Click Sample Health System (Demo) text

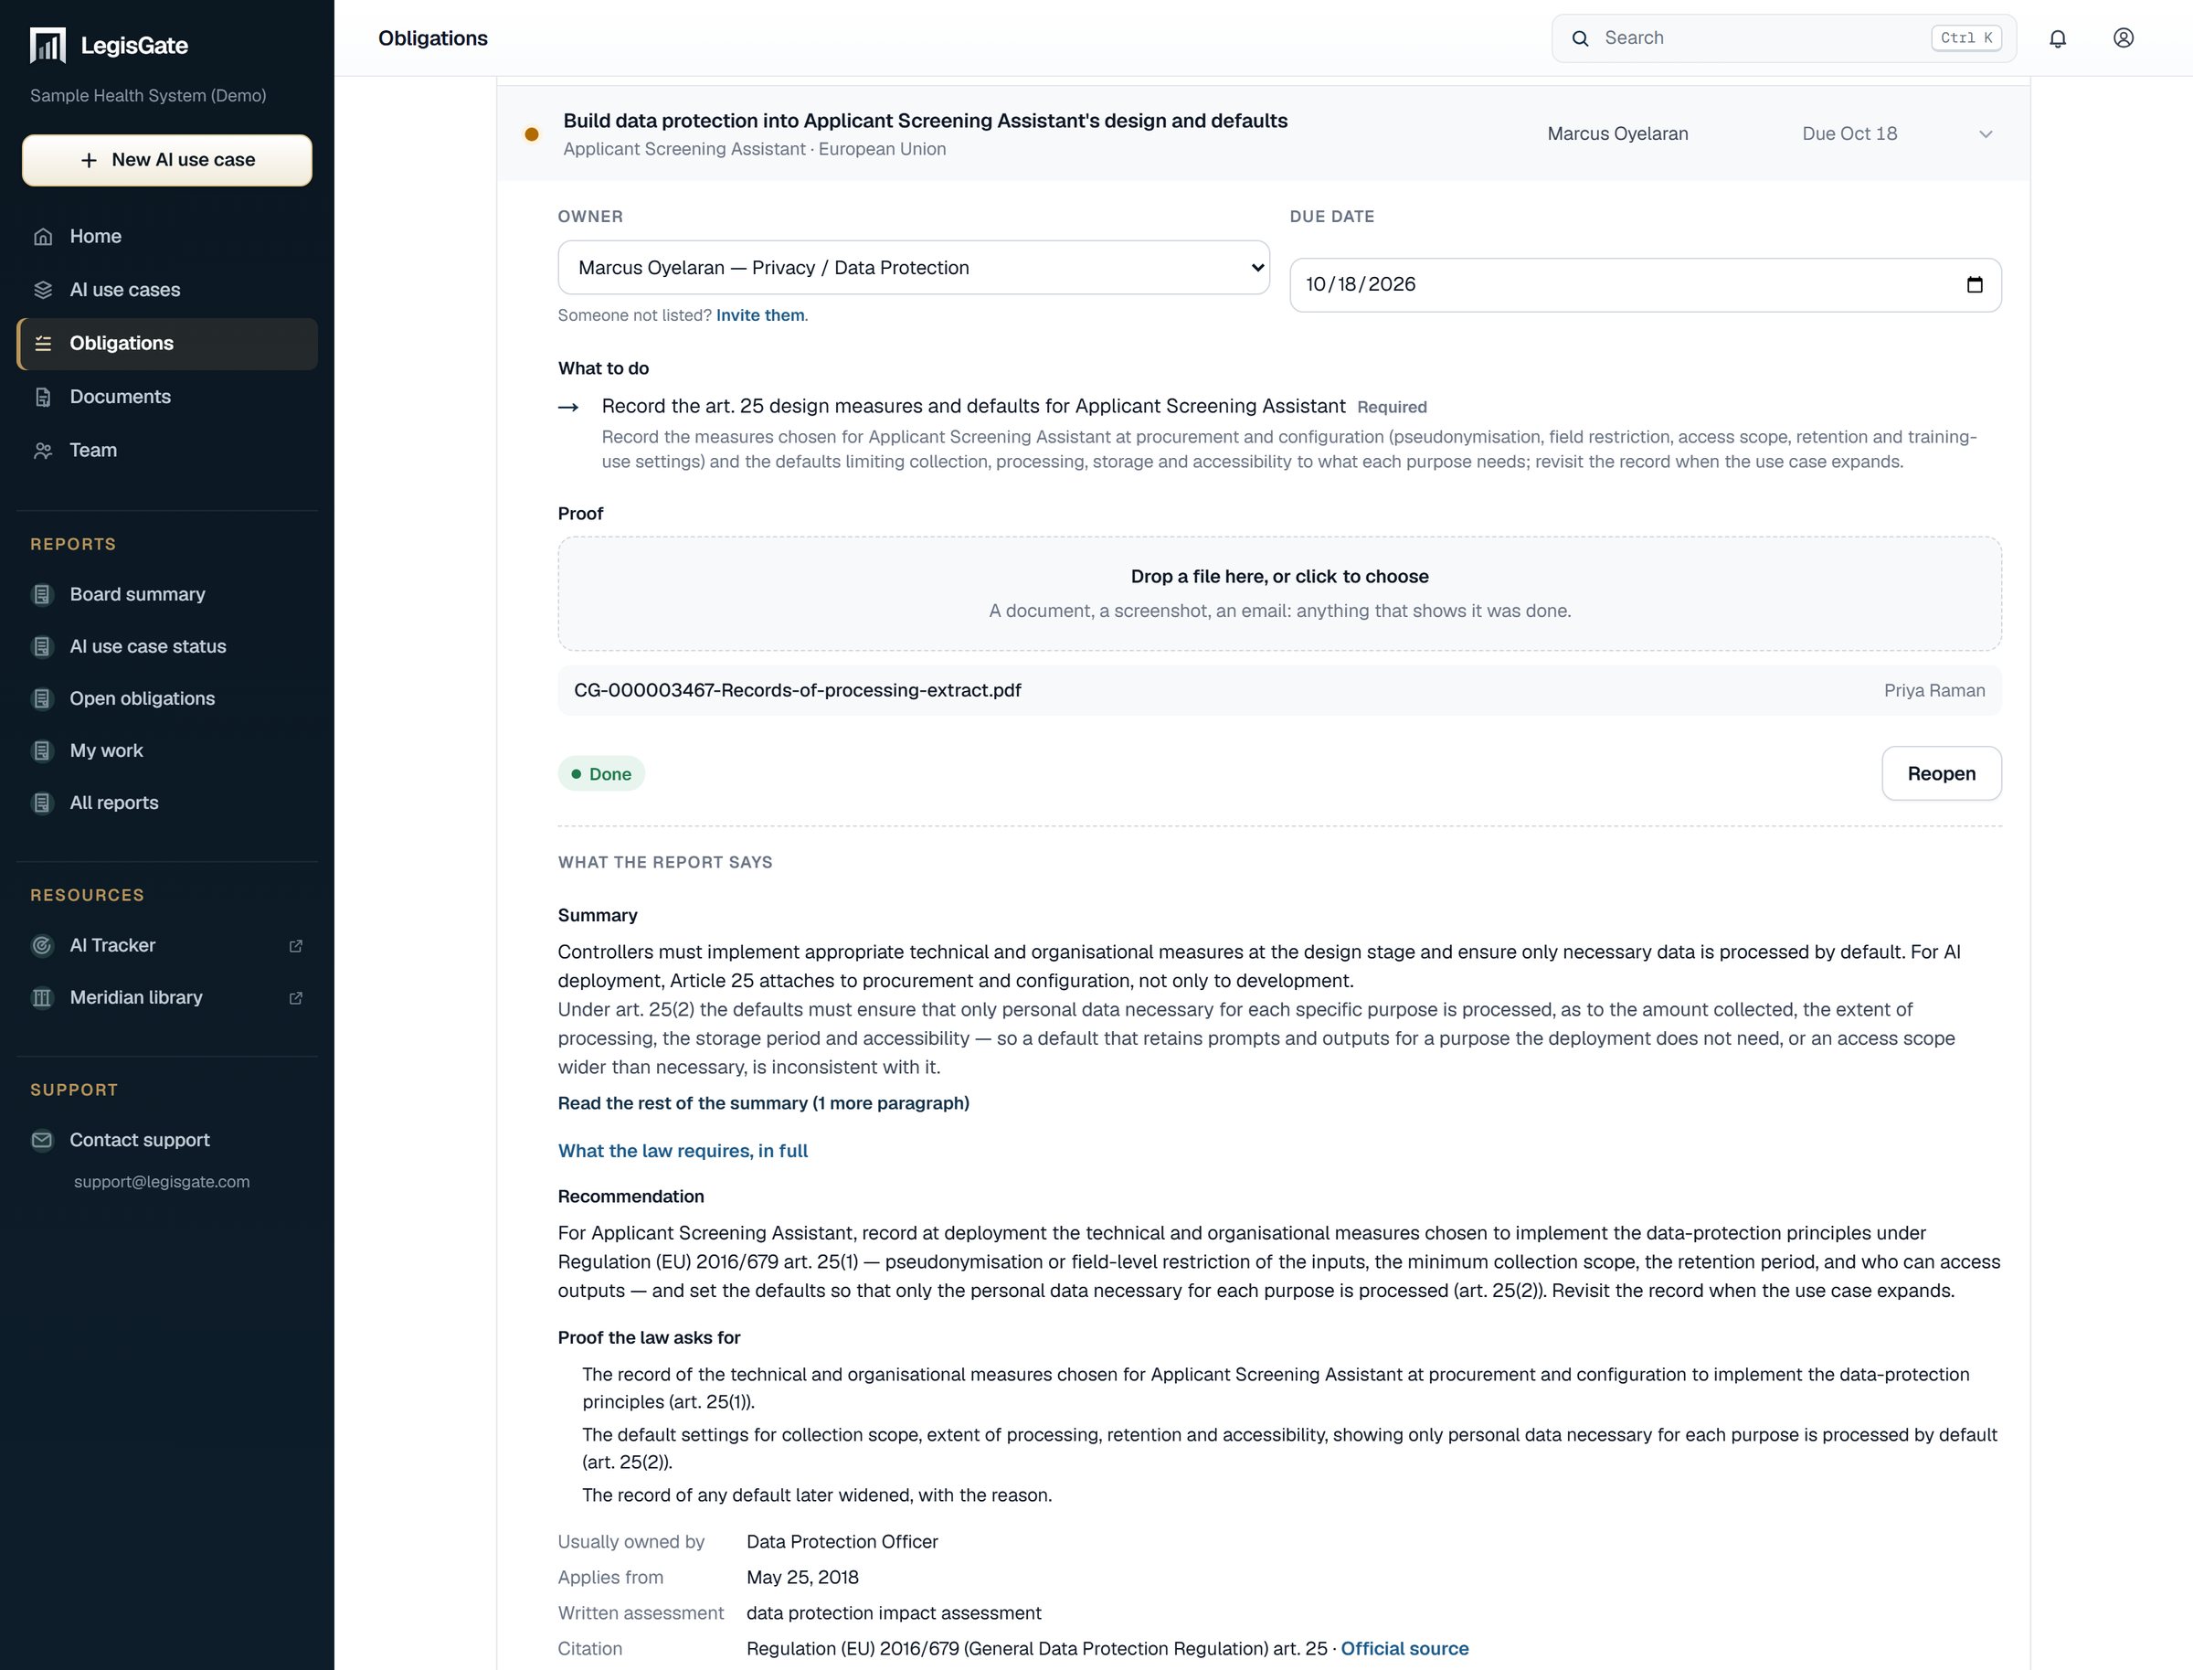(x=148, y=95)
